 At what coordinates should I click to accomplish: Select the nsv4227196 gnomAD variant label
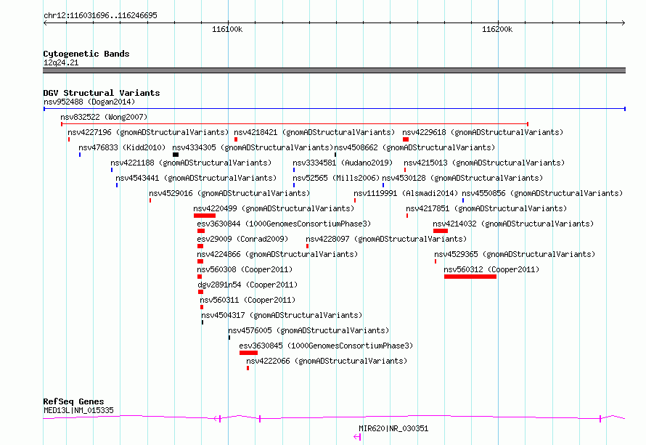(x=148, y=132)
